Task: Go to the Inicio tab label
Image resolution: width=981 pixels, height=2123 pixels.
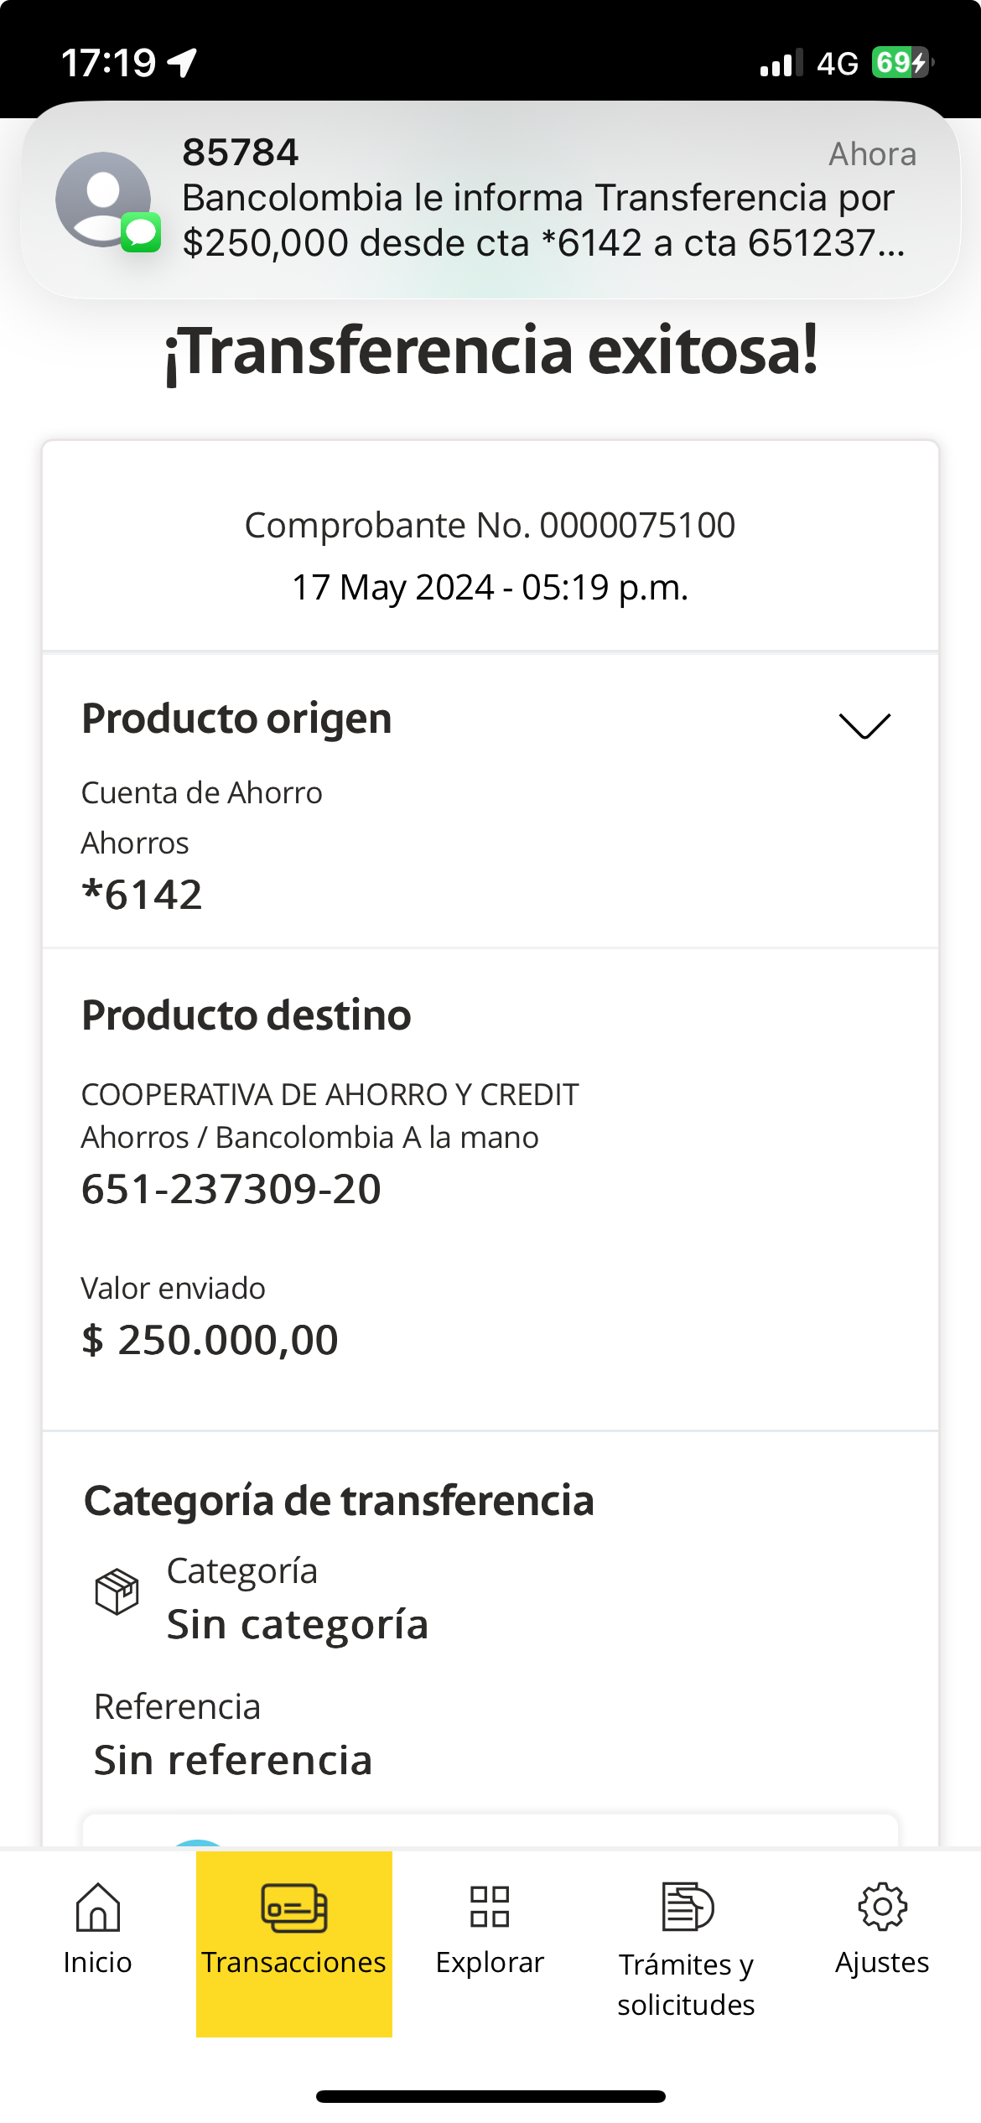Action: (x=98, y=1963)
